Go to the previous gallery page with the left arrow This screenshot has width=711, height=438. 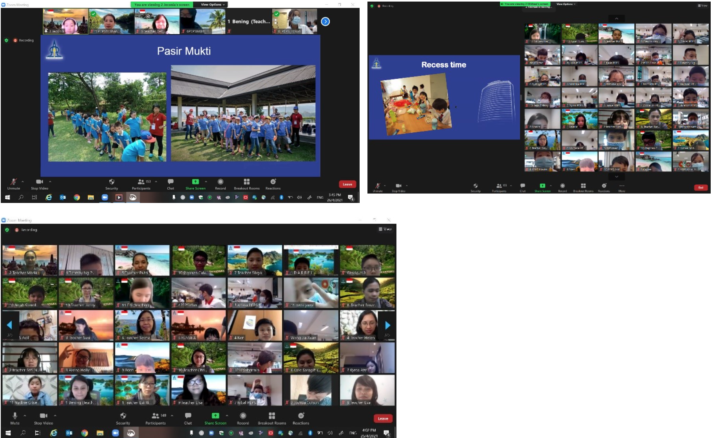(x=9, y=325)
